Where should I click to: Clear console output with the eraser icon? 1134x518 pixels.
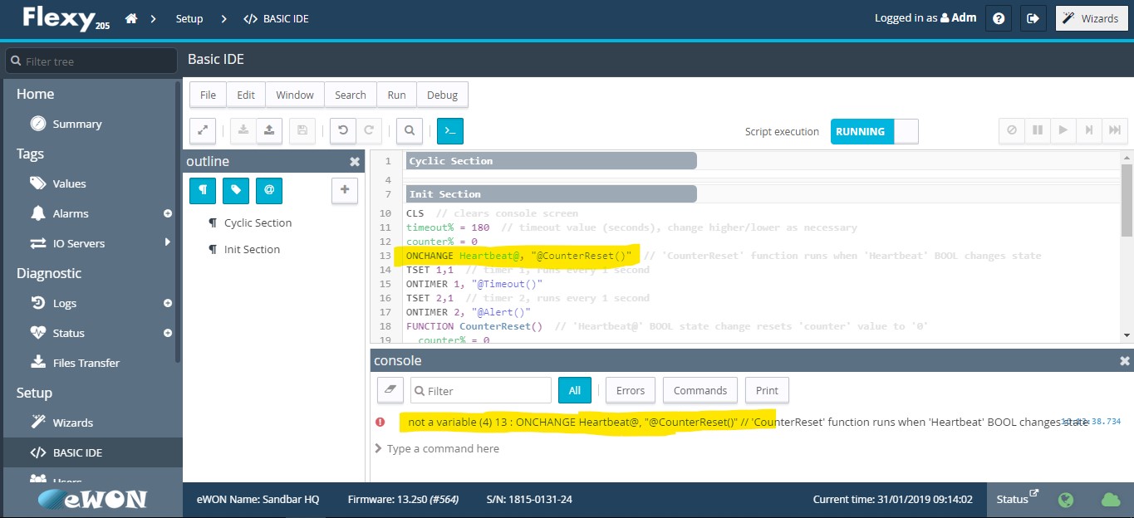390,389
